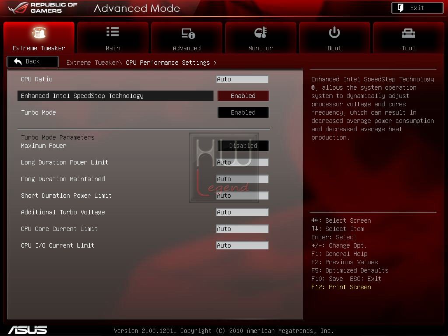Click the Tool printer-like icon

[408, 33]
